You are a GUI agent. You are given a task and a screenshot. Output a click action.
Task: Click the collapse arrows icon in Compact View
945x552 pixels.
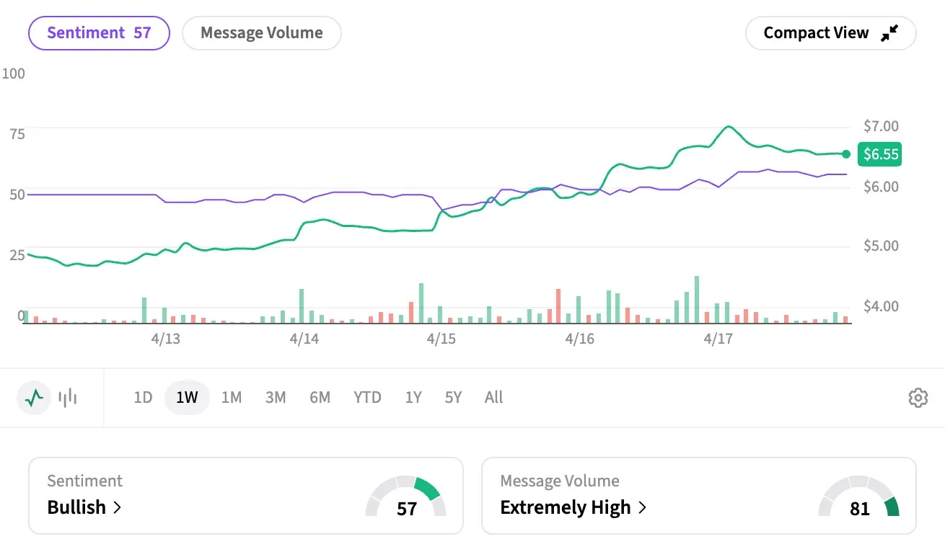890,33
